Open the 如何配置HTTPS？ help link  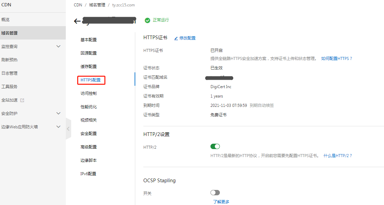click(337, 59)
